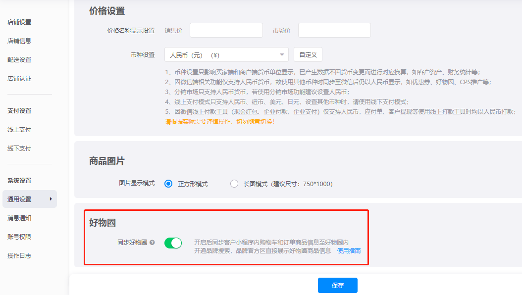
Task: Go to 店铺认证 menu item
Action: point(19,79)
